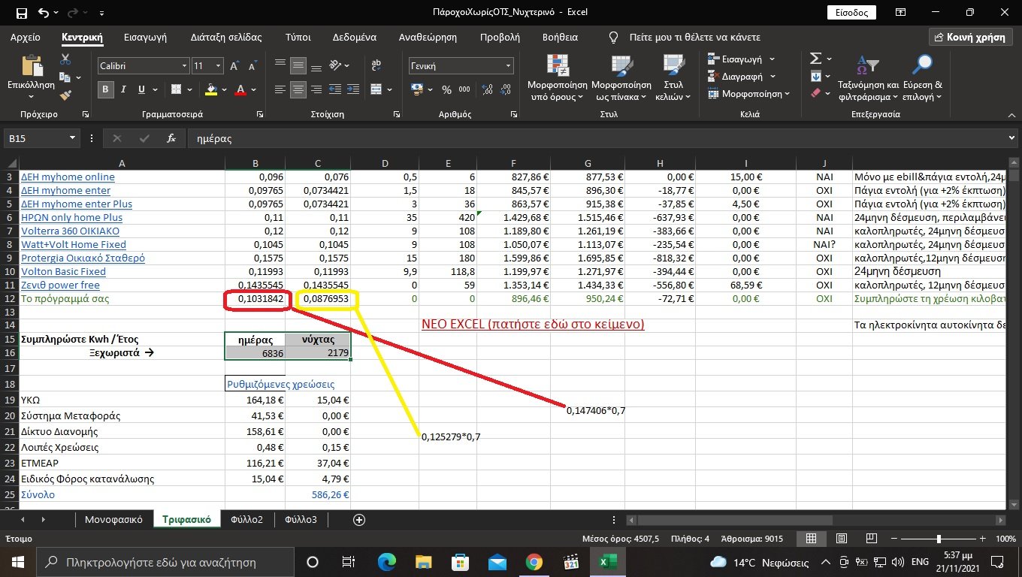Image resolution: width=1022 pixels, height=577 pixels.
Task: Click the Cut scissors icon
Action: [65, 59]
